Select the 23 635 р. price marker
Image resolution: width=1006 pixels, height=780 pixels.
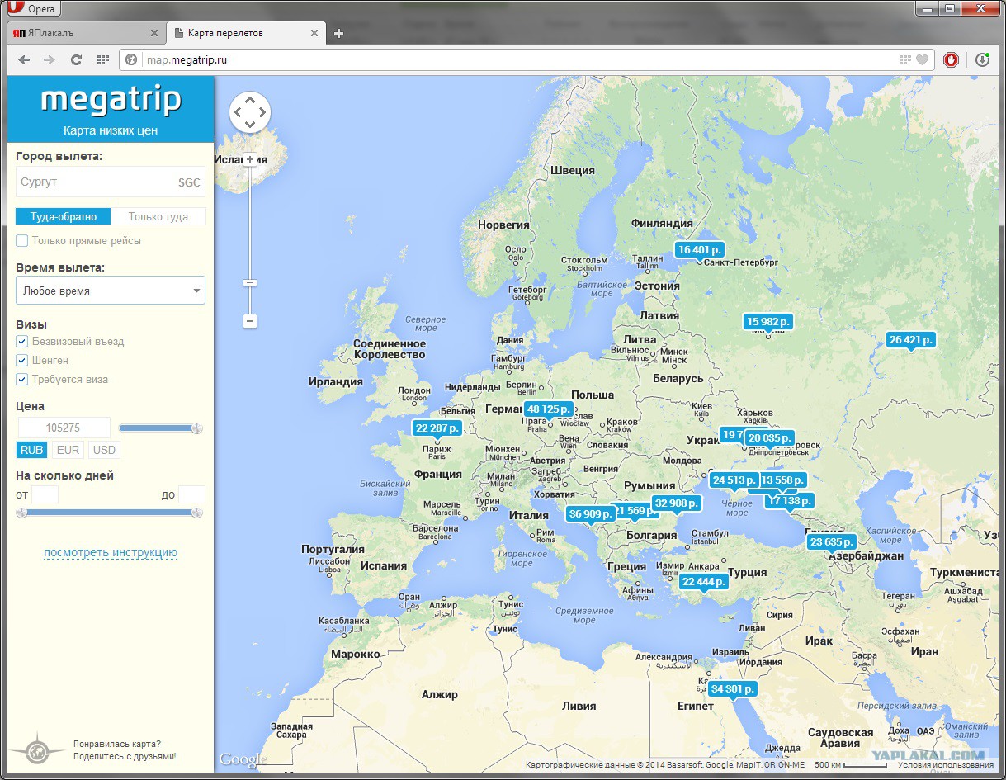(831, 541)
